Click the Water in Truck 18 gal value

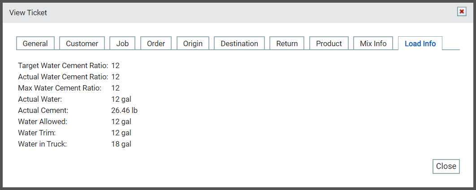pyautogui.click(x=121, y=144)
